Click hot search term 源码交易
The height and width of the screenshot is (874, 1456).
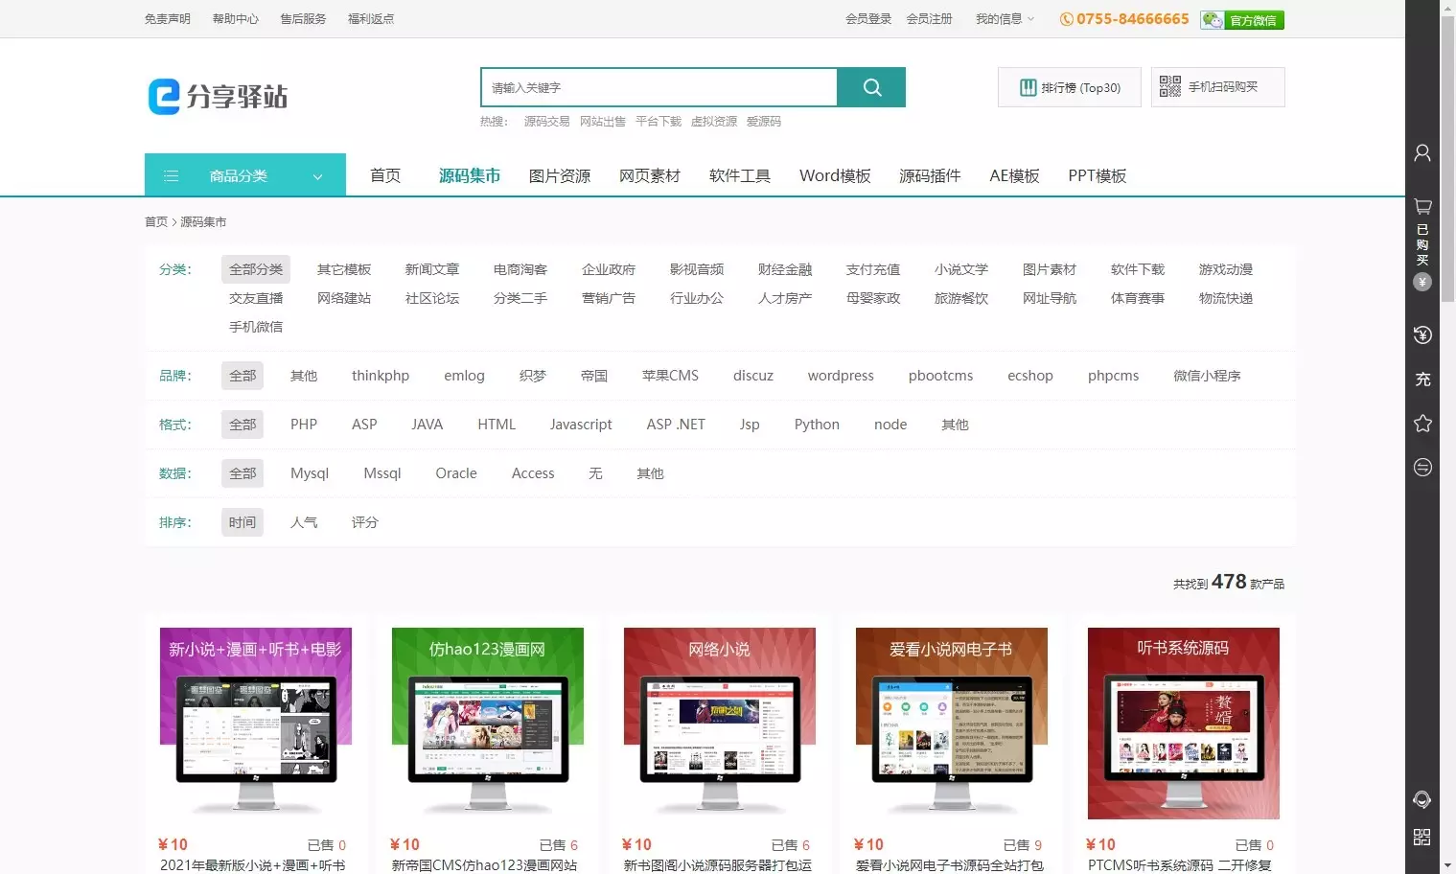pyautogui.click(x=547, y=122)
